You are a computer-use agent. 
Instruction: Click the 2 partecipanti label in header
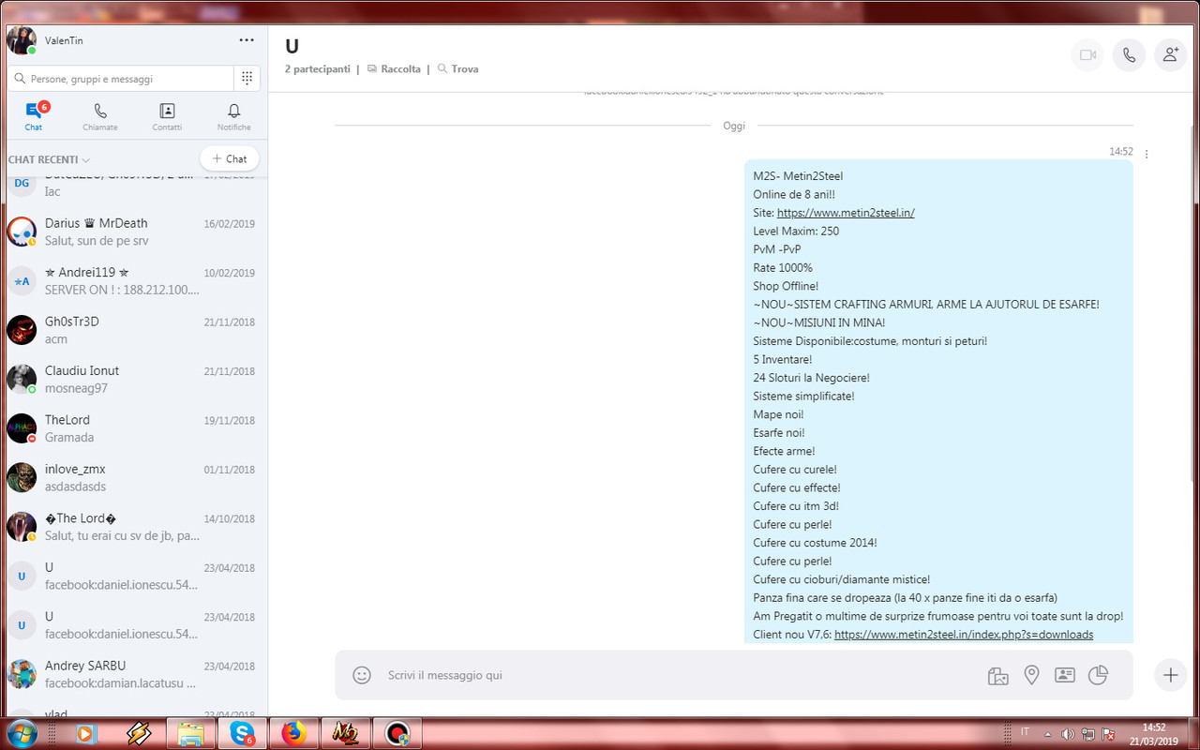(x=318, y=69)
